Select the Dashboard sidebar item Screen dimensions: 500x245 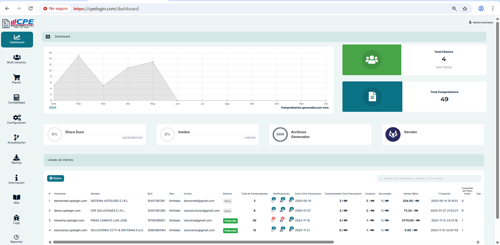(17, 40)
